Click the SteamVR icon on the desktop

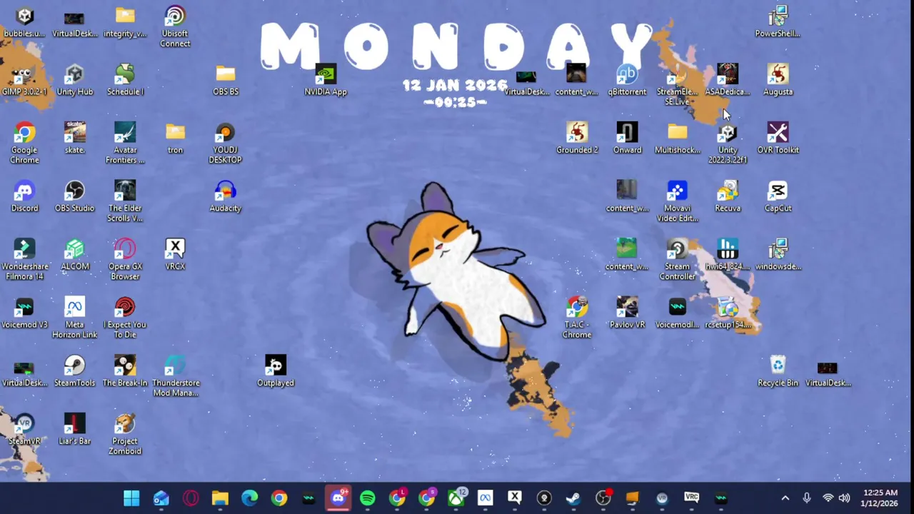(24, 430)
